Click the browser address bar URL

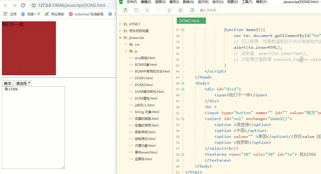click(72, 5)
